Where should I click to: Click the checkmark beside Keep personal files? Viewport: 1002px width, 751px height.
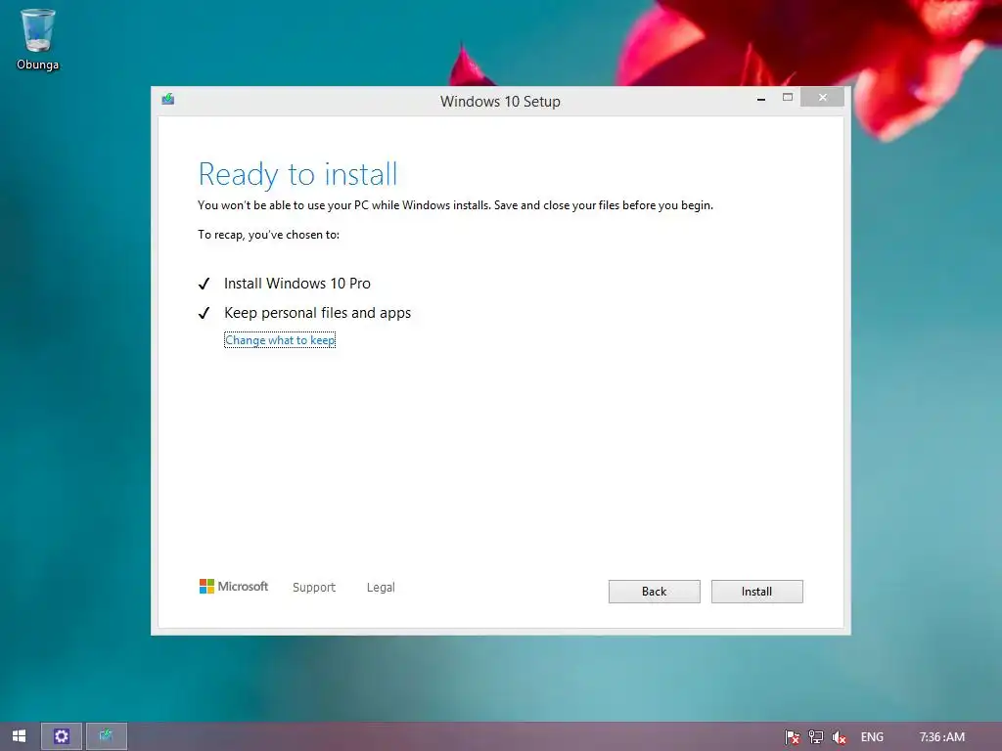(204, 313)
